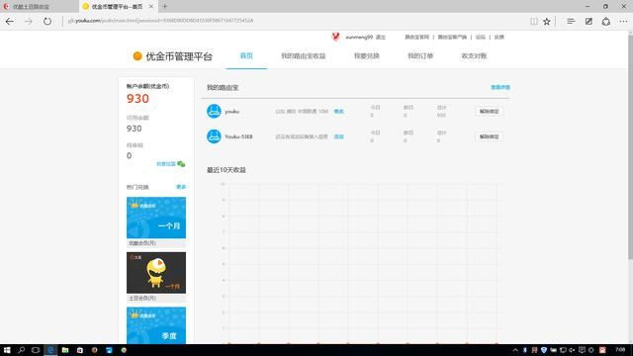Open the Edge web note pen icon
This screenshot has height=356, width=633.
588,22
